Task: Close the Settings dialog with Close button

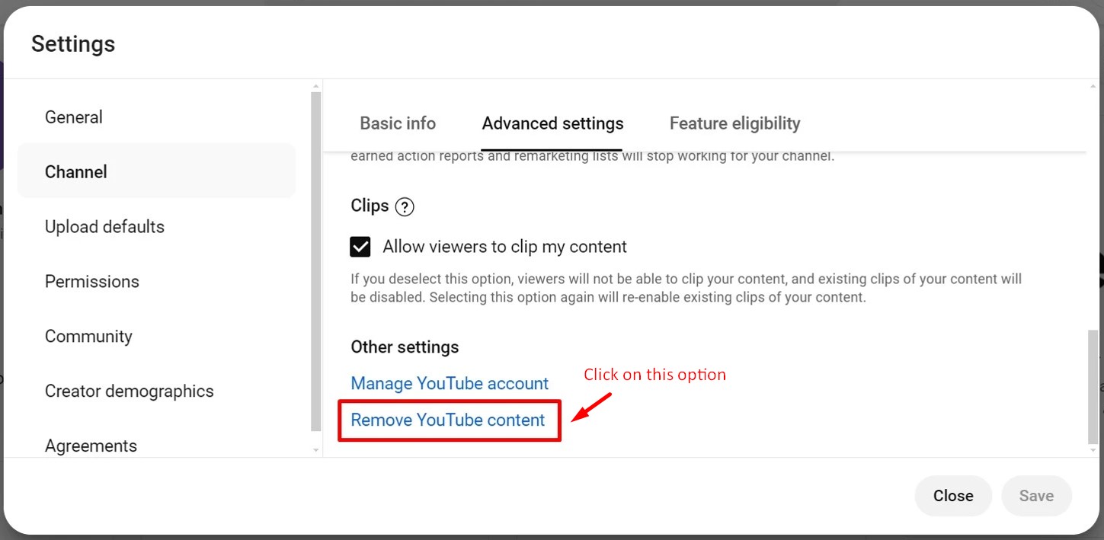Action: [x=952, y=495]
